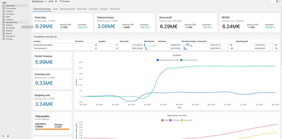Image resolution: width=282 pixels, height=139 pixels.
Task: Click the Inventory module icon in sidebar
Action: tap(4, 20)
